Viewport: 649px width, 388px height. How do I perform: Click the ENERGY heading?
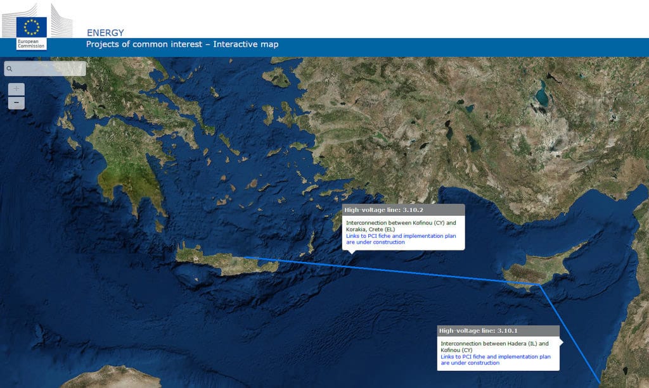pyautogui.click(x=105, y=32)
